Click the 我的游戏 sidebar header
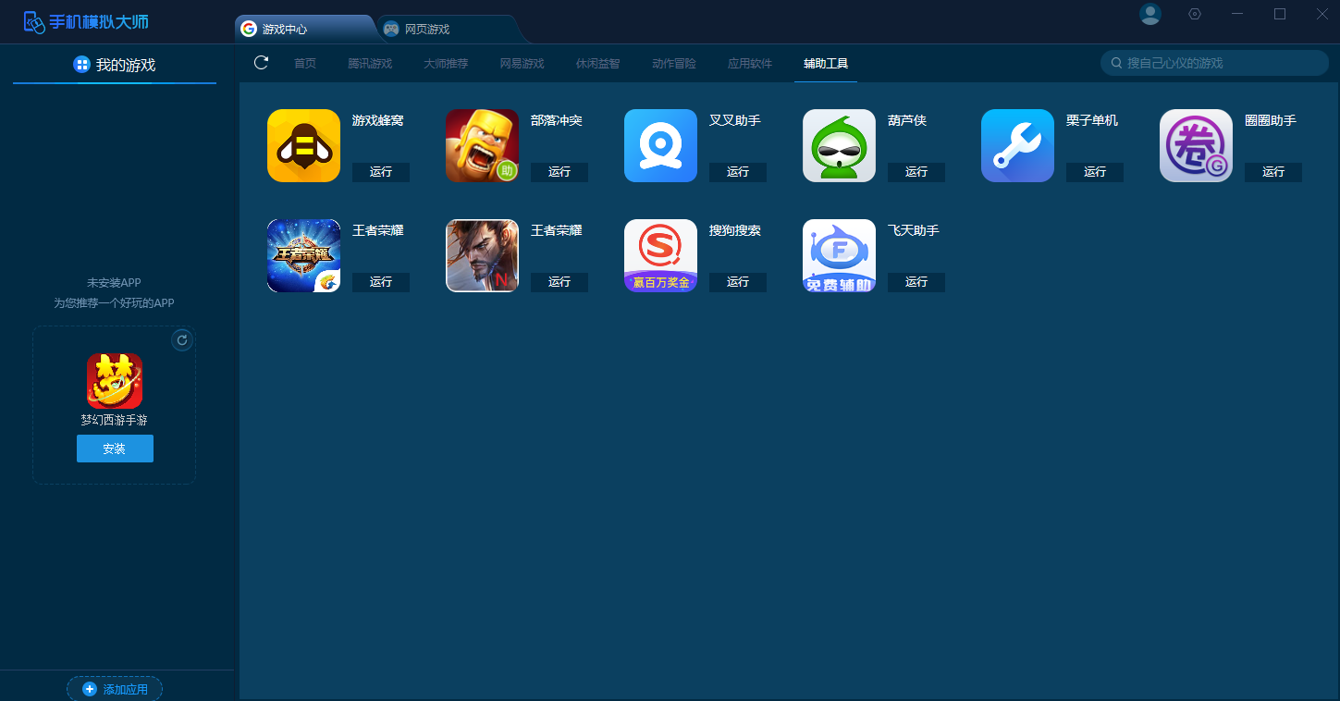The width and height of the screenshot is (1340, 701). point(115,65)
